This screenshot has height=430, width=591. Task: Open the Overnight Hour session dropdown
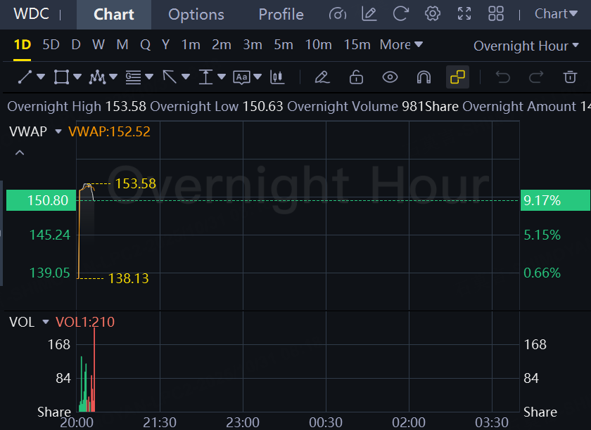[x=527, y=46]
